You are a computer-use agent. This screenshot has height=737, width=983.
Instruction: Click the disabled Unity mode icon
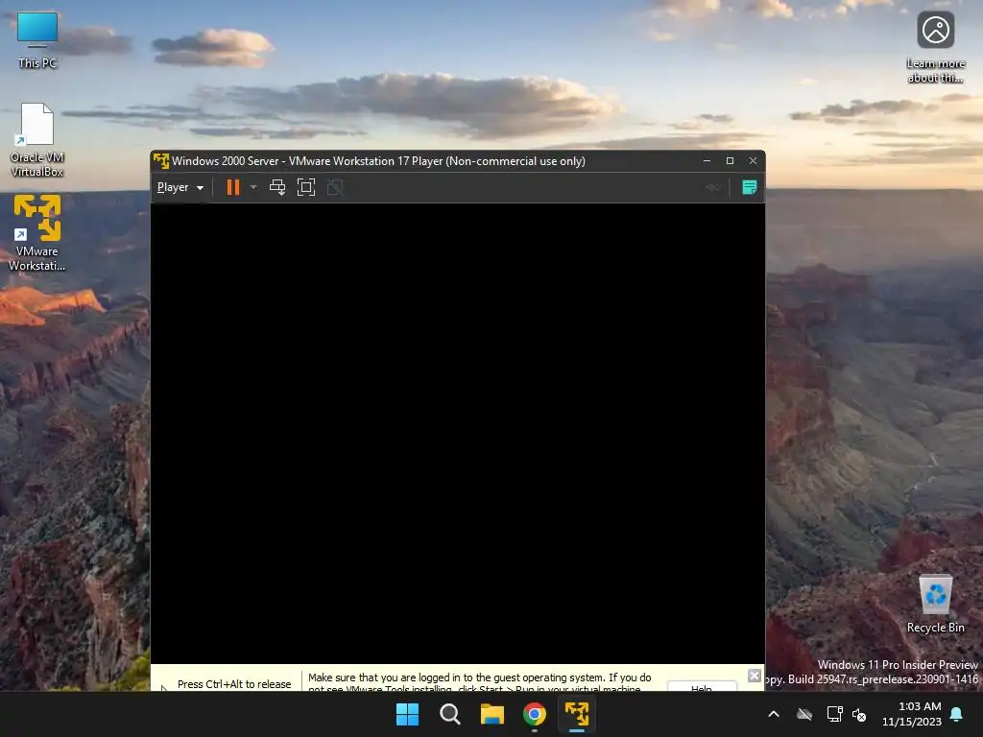point(335,187)
